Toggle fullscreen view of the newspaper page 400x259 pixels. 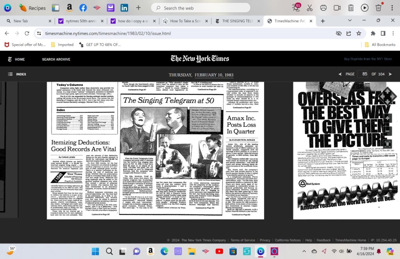tap(387, 144)
